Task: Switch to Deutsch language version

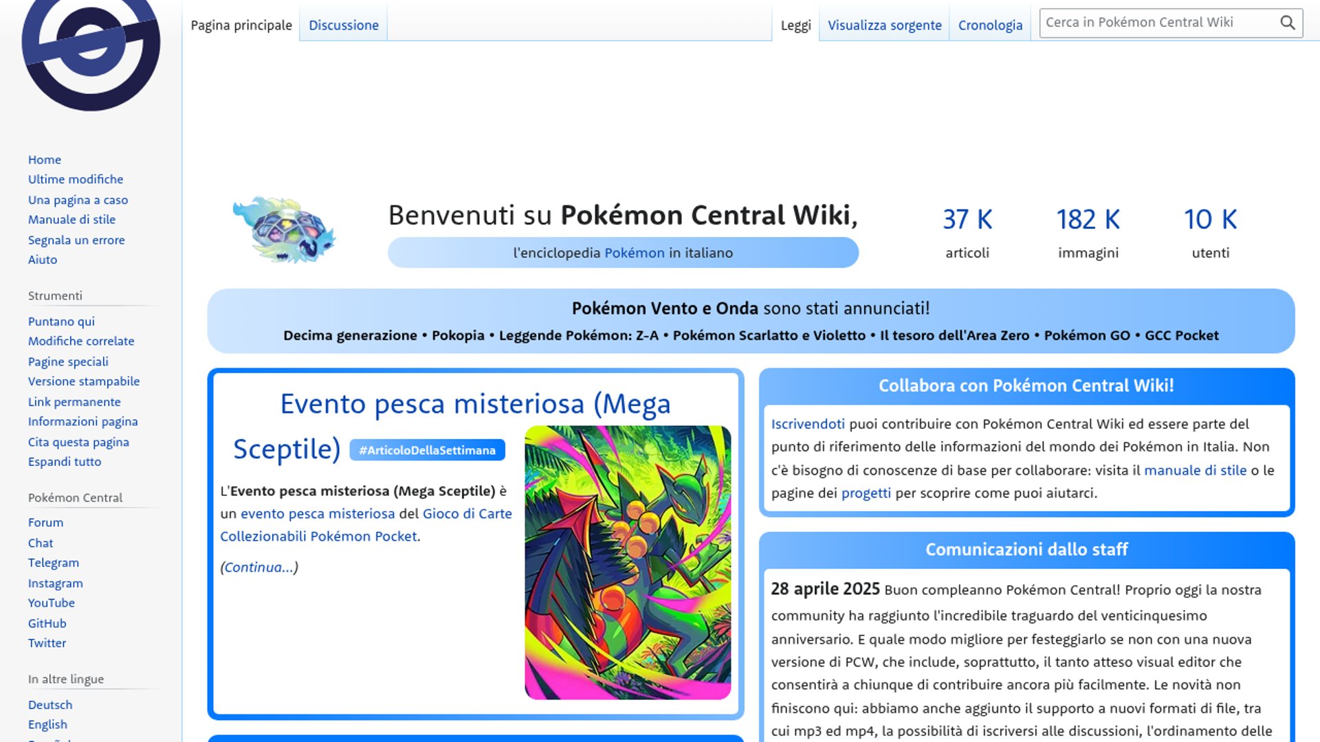Action: pos(50,705)
